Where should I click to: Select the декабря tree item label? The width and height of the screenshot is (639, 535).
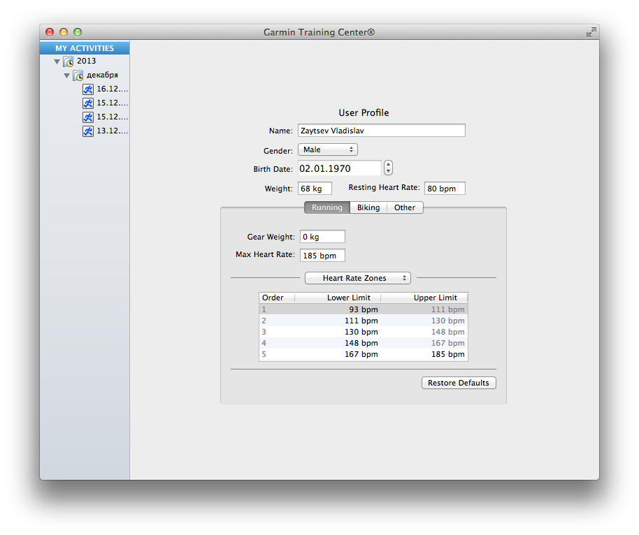tap(102, 75)
